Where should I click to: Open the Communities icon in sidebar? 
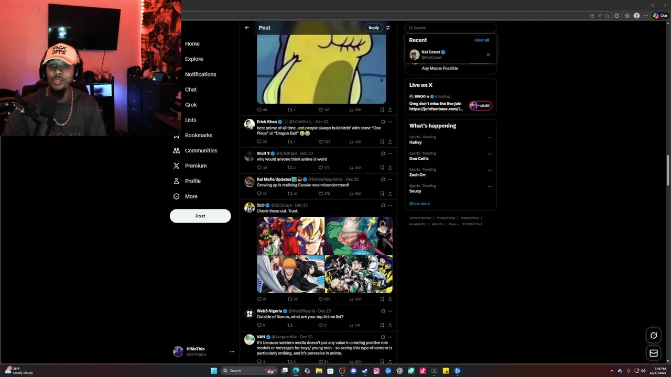(x=176, y=150)
